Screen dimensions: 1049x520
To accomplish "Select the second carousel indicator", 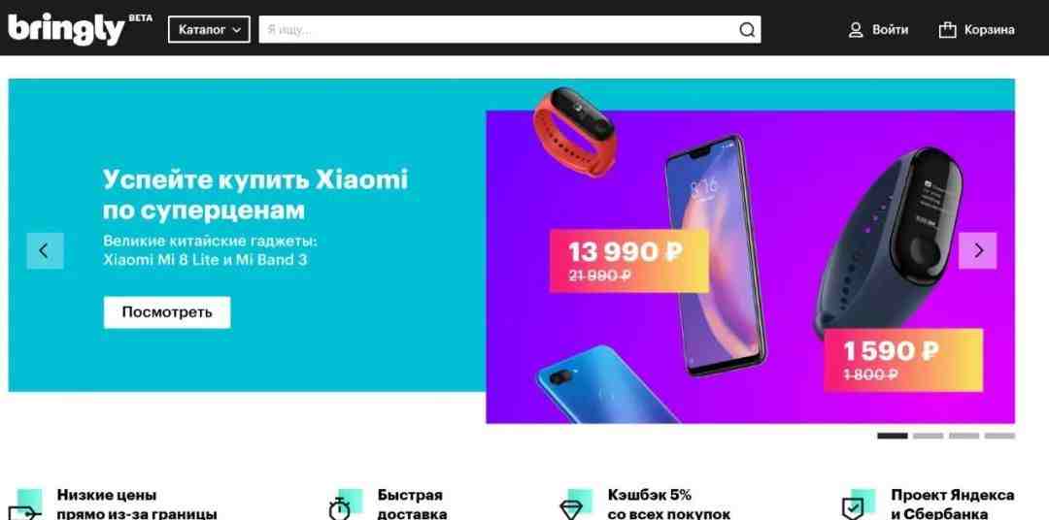I will pyautogui.click(x=928, y=436).
